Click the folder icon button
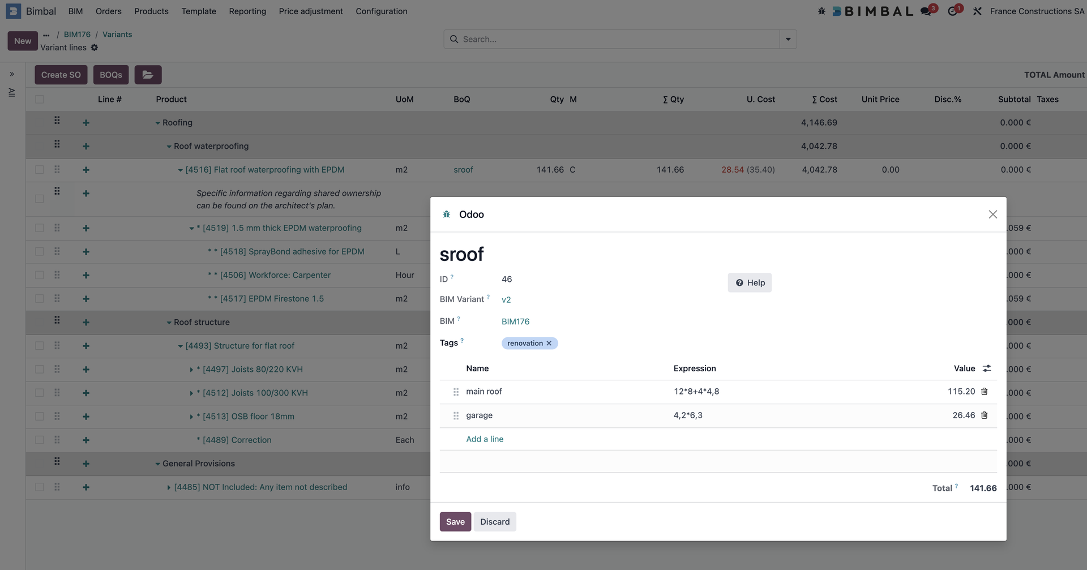The width and height of the screenshot is (1087, 570). (148, 75)
